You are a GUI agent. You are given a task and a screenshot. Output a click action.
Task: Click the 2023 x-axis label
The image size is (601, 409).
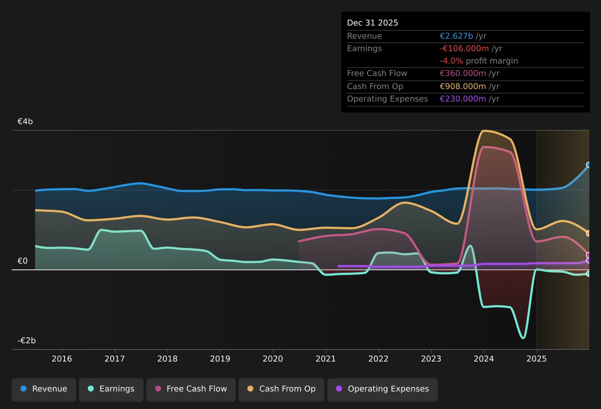pyautogui.click(x=431, y=359)
